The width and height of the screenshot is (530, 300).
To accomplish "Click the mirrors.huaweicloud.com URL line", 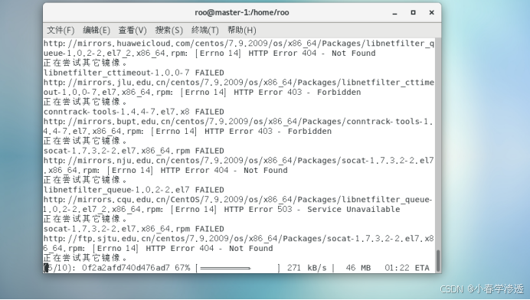I will coord(239,44).
